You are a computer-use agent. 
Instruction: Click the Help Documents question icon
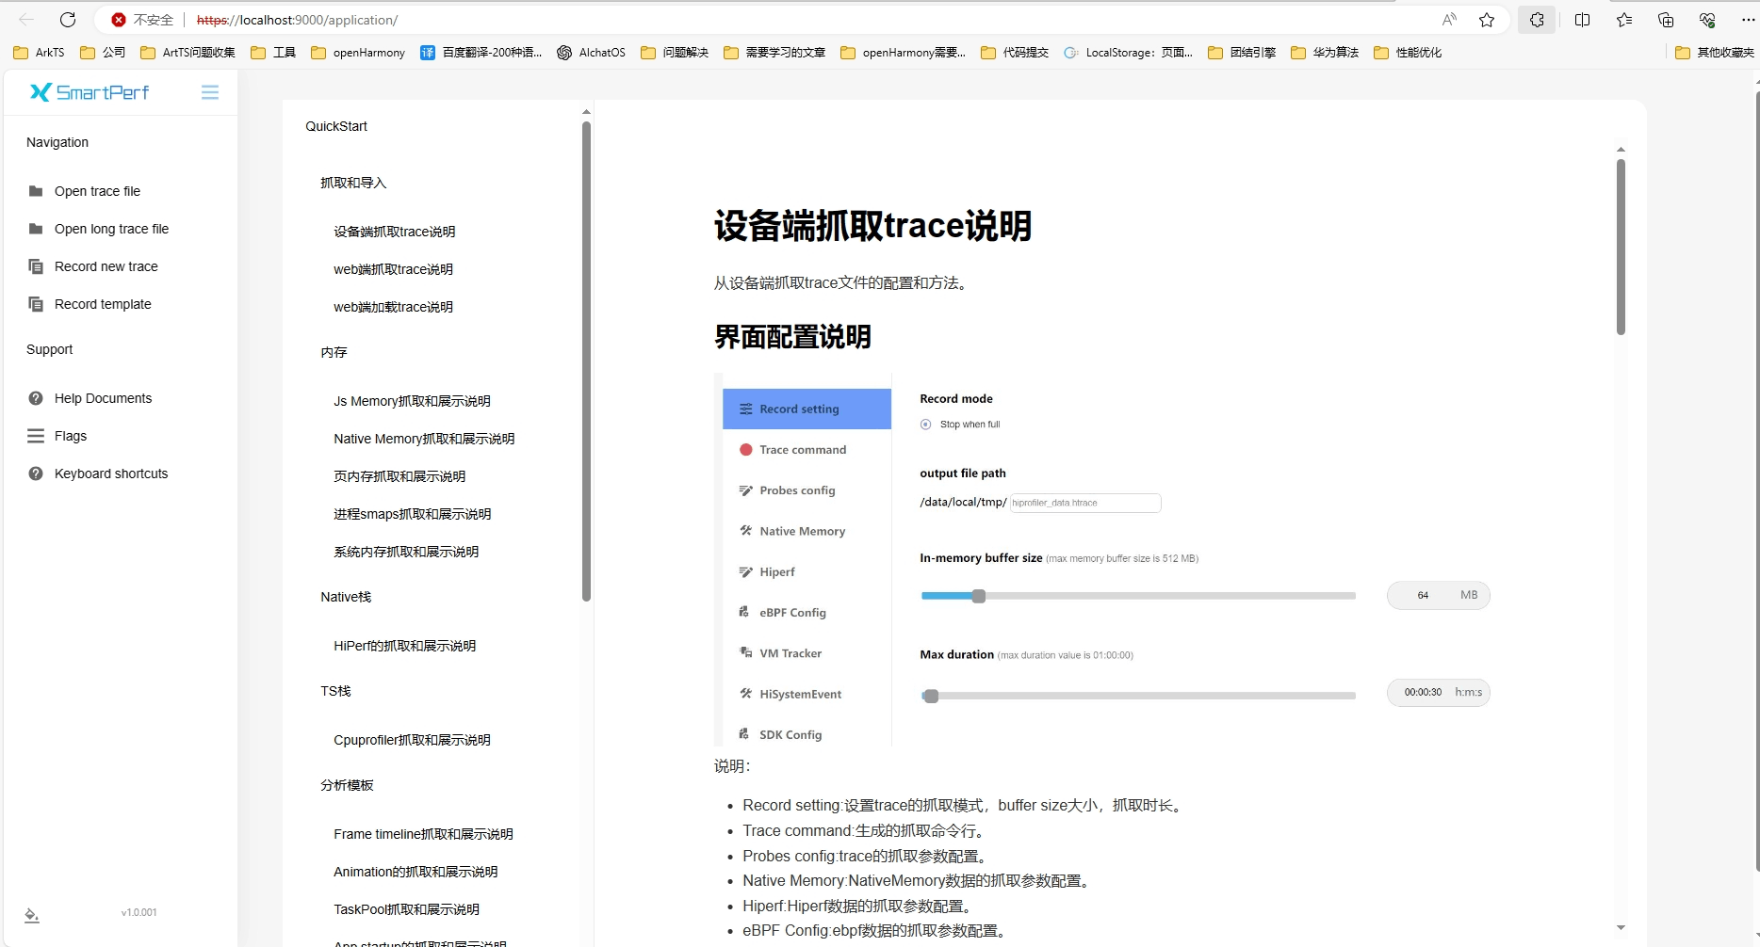coord(35,398)
